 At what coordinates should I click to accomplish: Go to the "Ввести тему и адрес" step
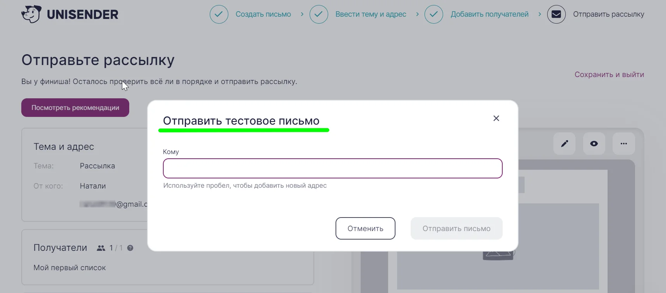371,14
